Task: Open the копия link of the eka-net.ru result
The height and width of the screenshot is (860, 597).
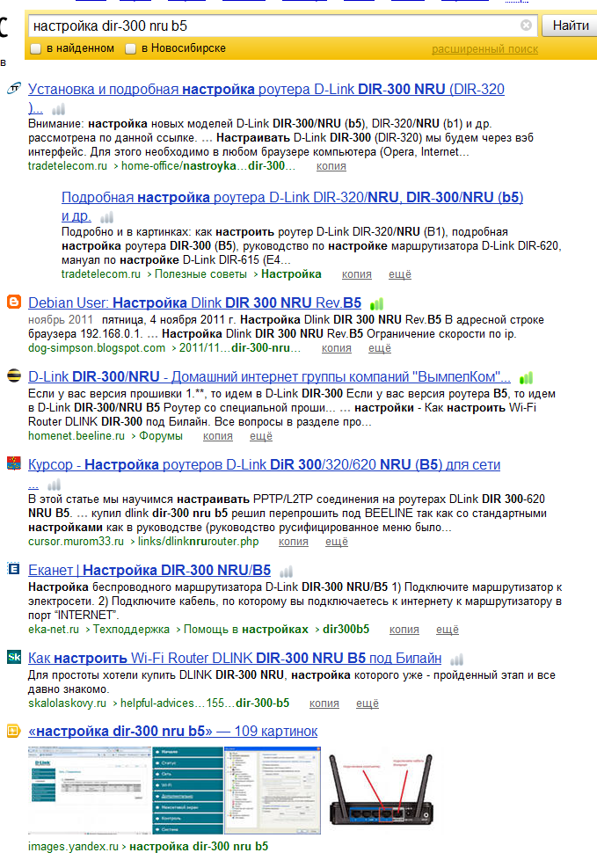Action: (404, 630)
